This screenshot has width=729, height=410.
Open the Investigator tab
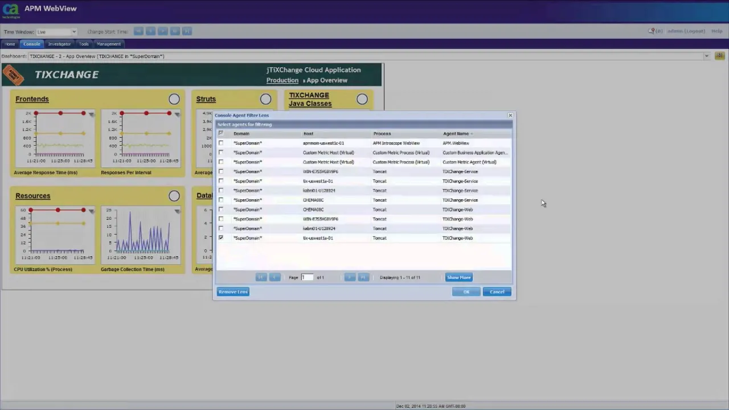tap(60, 44)
